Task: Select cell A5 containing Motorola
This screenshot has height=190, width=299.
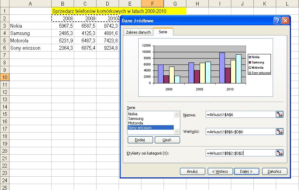Action: pyautogui.click(x=30, y=41)
